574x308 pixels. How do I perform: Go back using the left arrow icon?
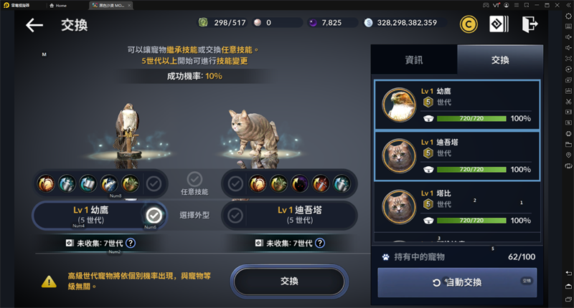pyautogui.click(x=34, y=25)
